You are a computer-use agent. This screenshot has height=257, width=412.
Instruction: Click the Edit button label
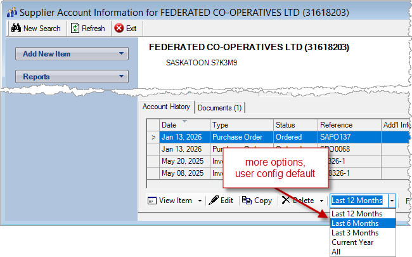point(227,201)
